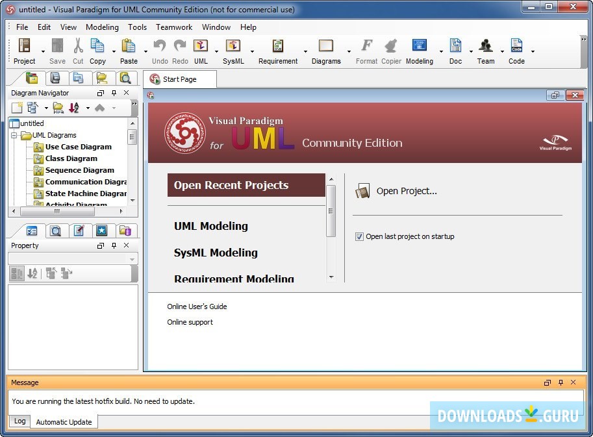Click the Save toolbar icon

pyautogui.click(x=58, y=45)
